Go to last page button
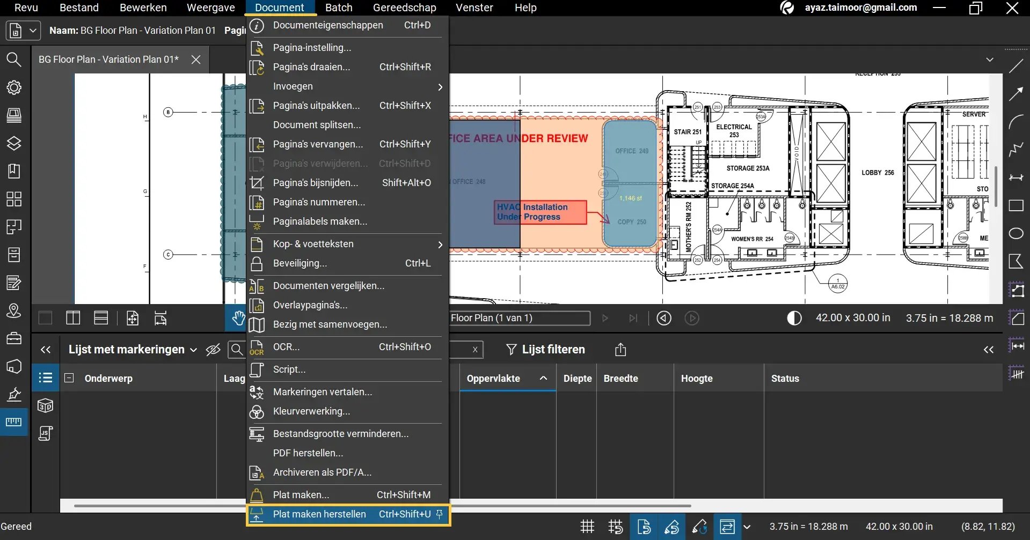Viewport: 1030px width, 540px height. [x=633, y=318]
